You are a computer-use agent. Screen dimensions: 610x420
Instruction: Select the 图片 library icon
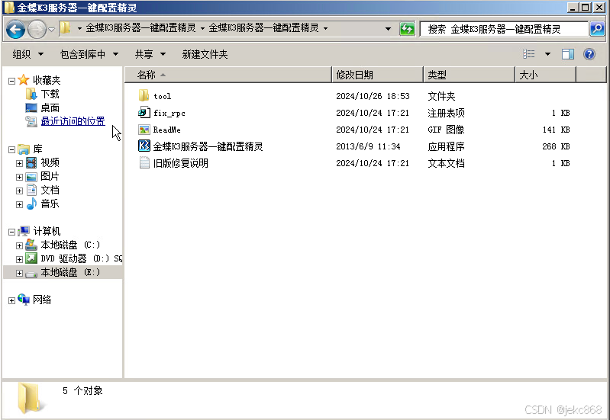pos(31,177)
